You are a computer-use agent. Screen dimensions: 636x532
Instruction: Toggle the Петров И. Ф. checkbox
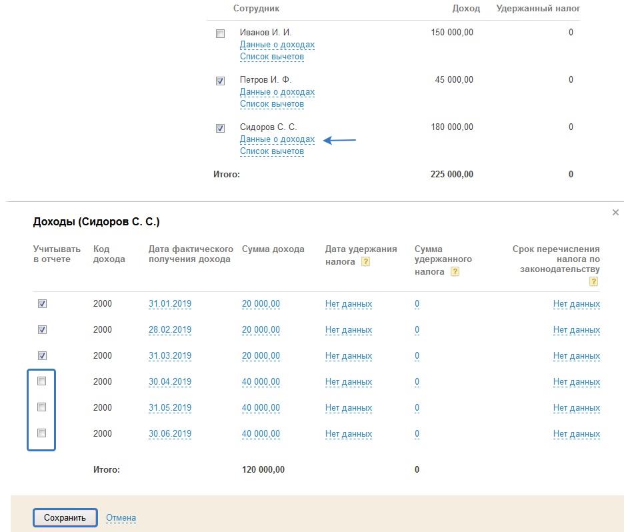(x=221, y=81)
